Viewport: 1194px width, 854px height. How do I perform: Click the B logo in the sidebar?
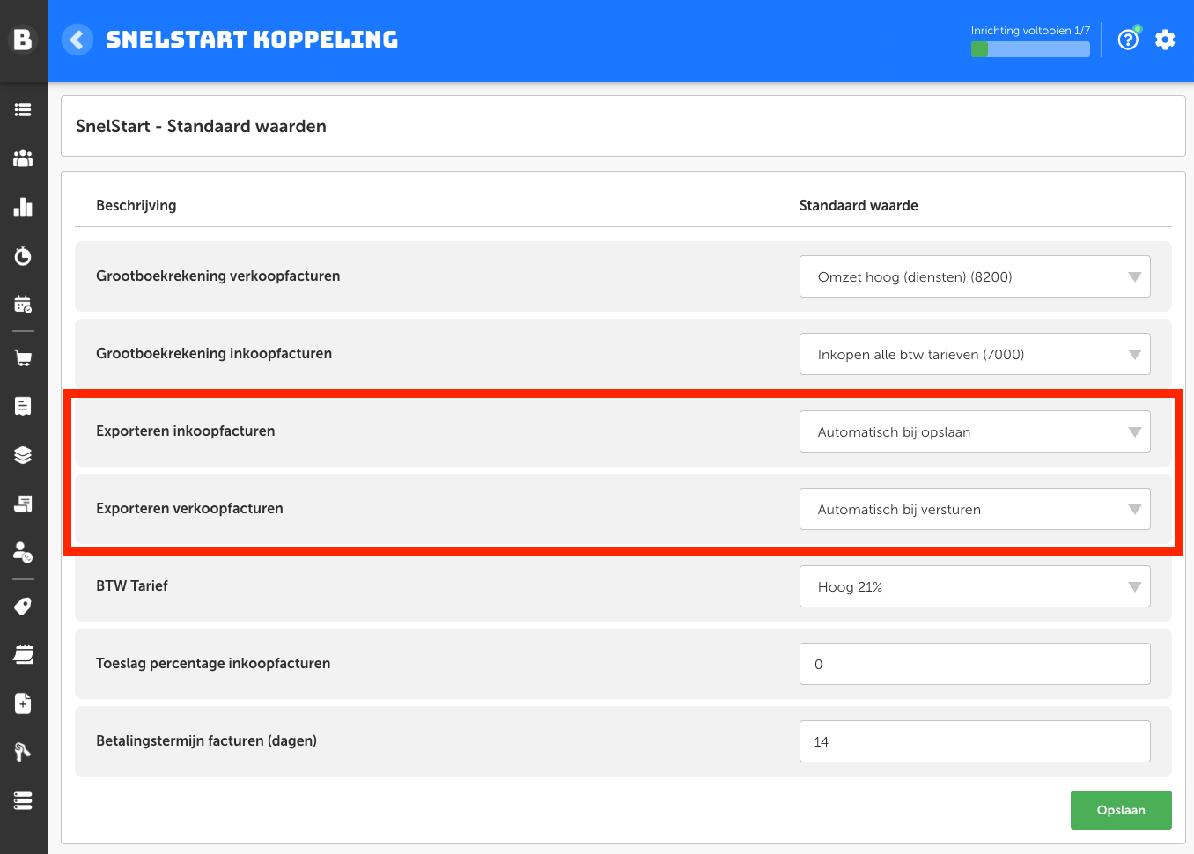point(23,40)
